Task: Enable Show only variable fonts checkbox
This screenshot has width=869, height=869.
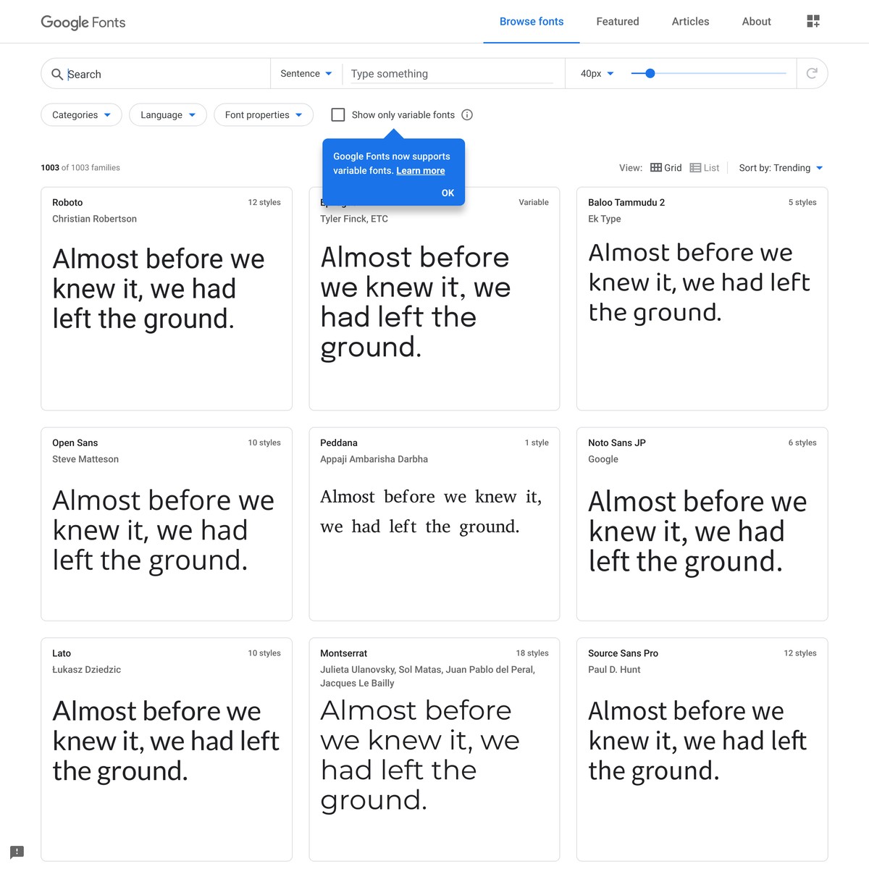Action: pos(338,114)
